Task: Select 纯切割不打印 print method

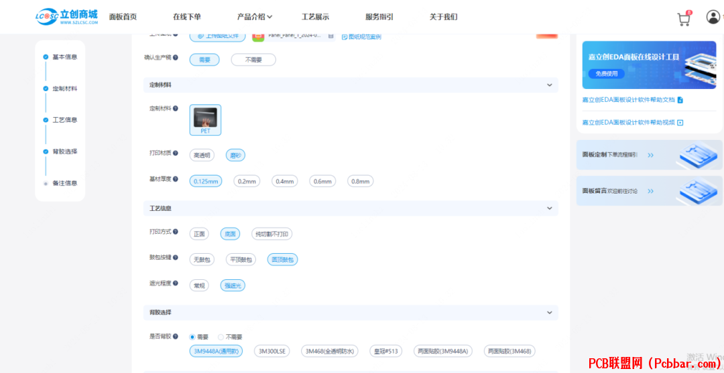Action: click(272, 234)
